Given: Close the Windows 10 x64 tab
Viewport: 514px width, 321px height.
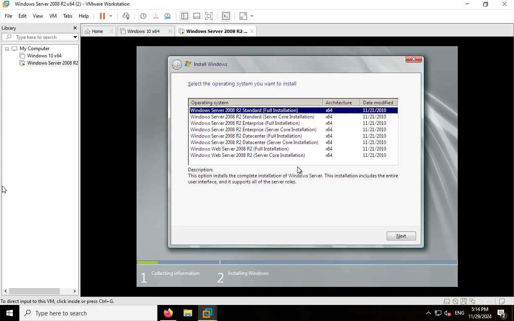Looking at the screenshot, I should (170, 31).
